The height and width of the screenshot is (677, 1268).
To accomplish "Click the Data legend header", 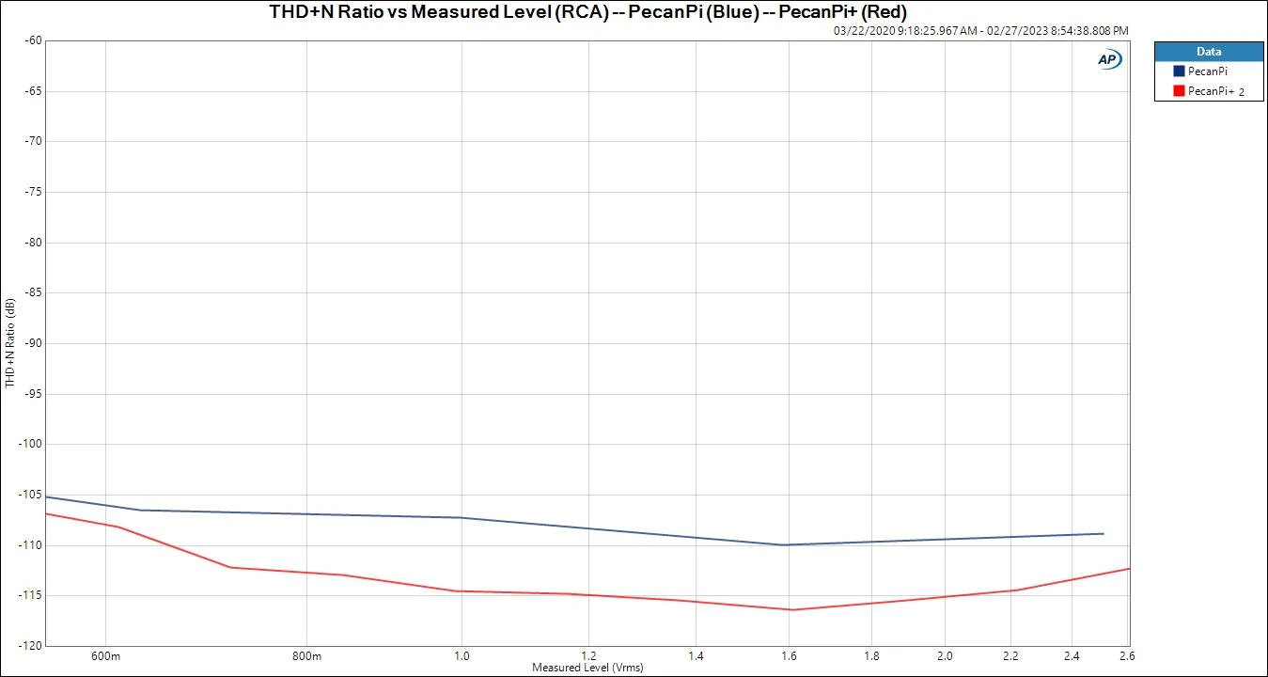I will (1209, 52).
